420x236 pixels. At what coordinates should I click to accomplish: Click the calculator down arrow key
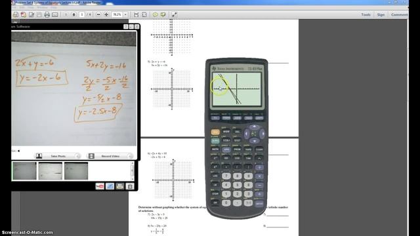tap(255, 140)
